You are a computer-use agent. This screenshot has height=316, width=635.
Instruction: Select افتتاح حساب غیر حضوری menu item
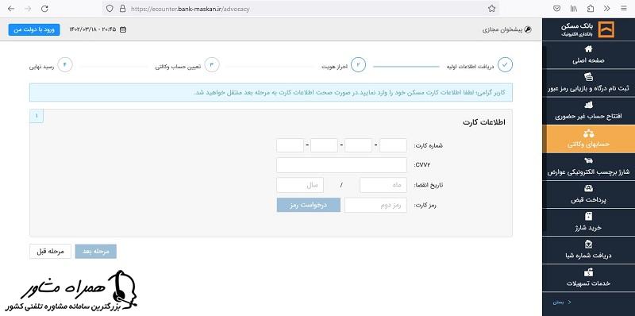pos(588,110)
